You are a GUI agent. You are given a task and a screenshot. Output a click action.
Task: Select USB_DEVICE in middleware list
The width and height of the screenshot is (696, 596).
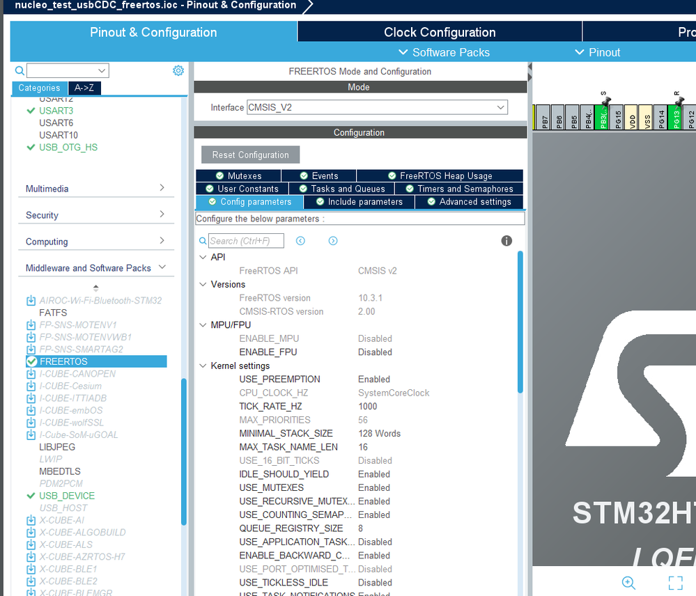67,496
